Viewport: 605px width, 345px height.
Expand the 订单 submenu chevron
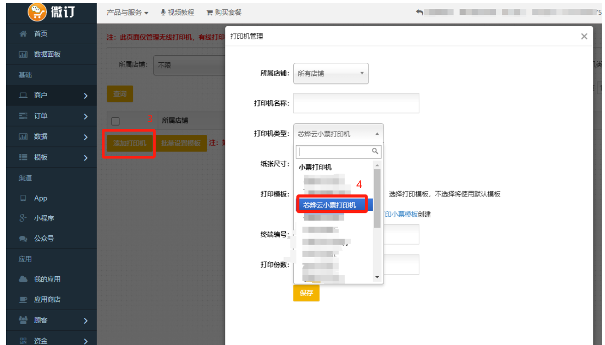tap(85, 116)
